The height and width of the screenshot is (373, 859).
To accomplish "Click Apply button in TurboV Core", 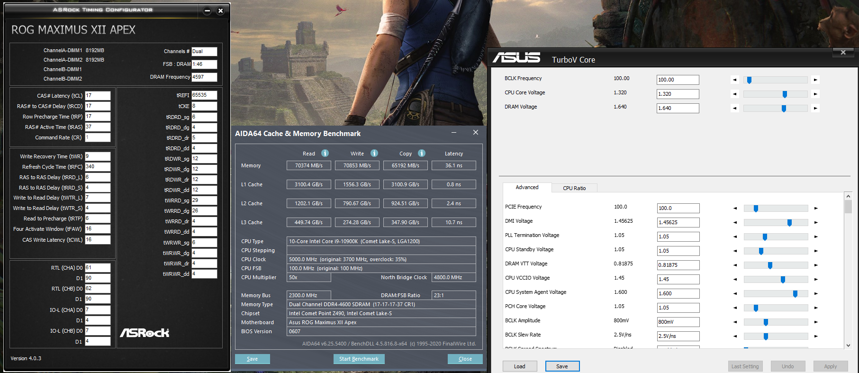I will pos(831,366).
